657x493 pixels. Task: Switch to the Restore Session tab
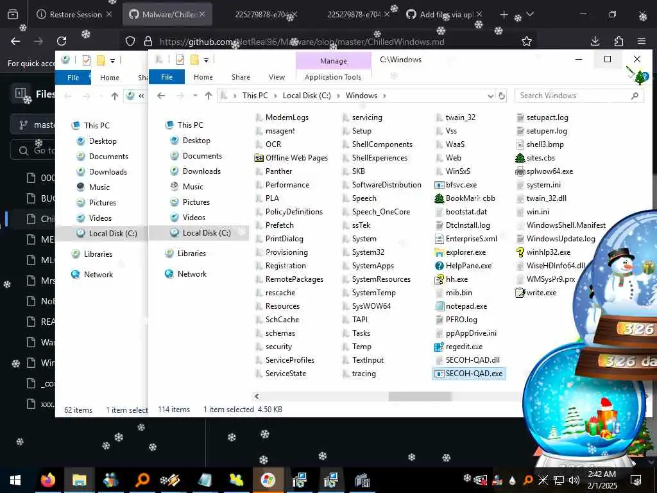tap(74, 15)
